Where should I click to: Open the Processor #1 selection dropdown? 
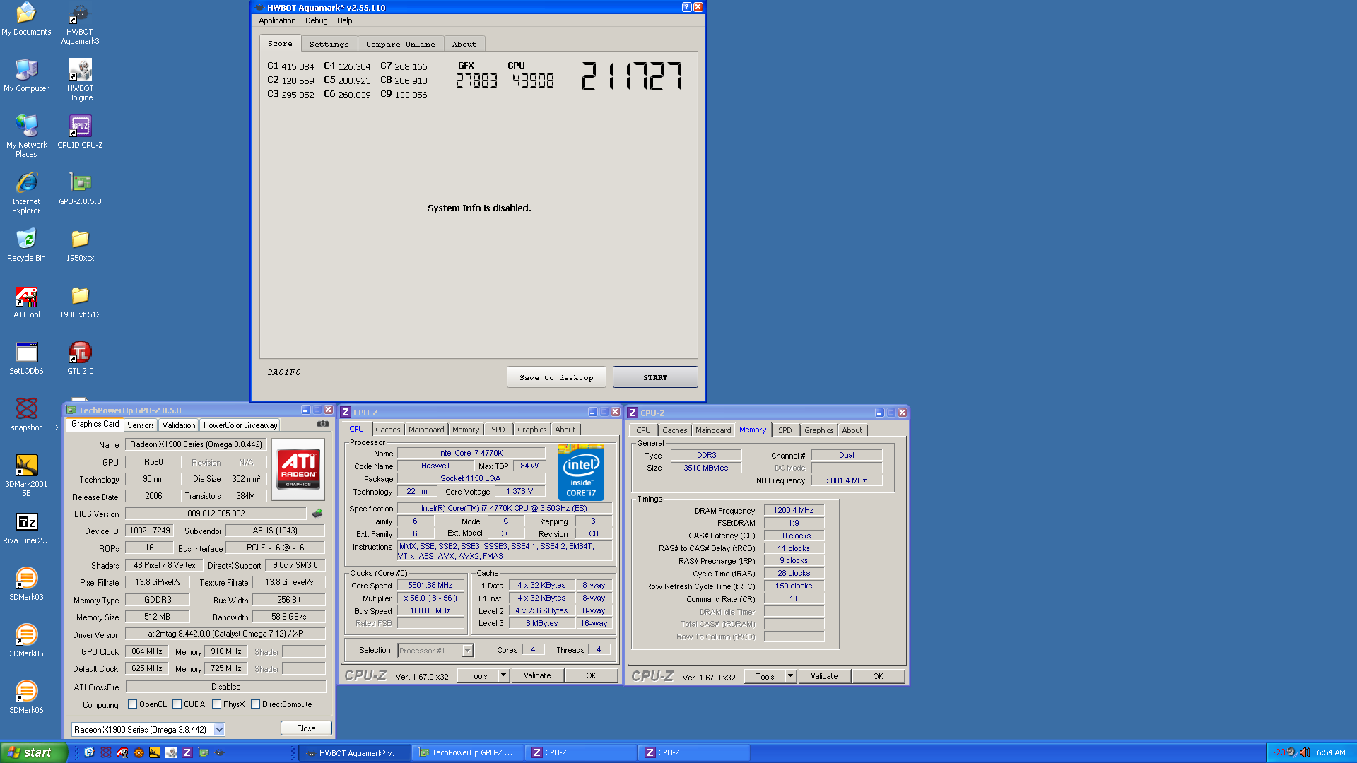[x=467, y=651]
